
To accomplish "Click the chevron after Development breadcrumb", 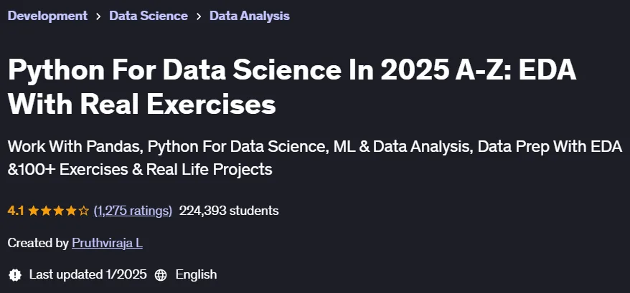I will (98, 16).
